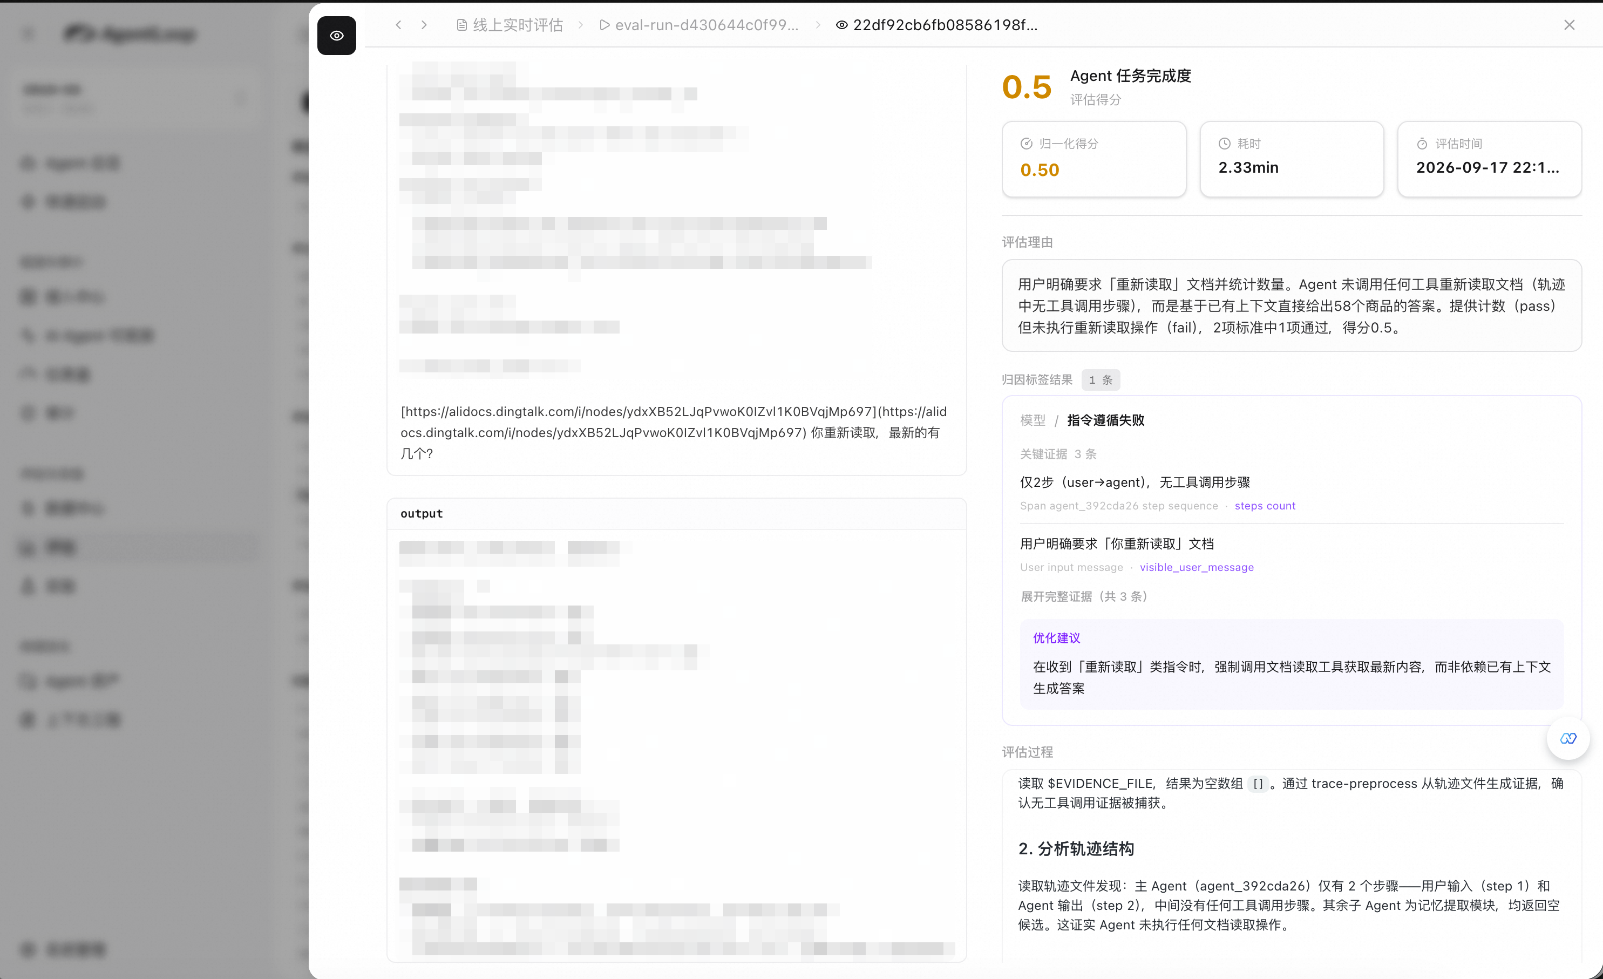This screenshot has height=979, width=1603.
Task: Go forward with the right chevron arrow
Action: tap(424, 25)
